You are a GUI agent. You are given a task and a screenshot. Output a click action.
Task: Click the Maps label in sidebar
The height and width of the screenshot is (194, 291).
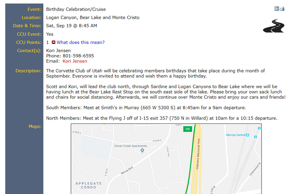tap(35, 126)
